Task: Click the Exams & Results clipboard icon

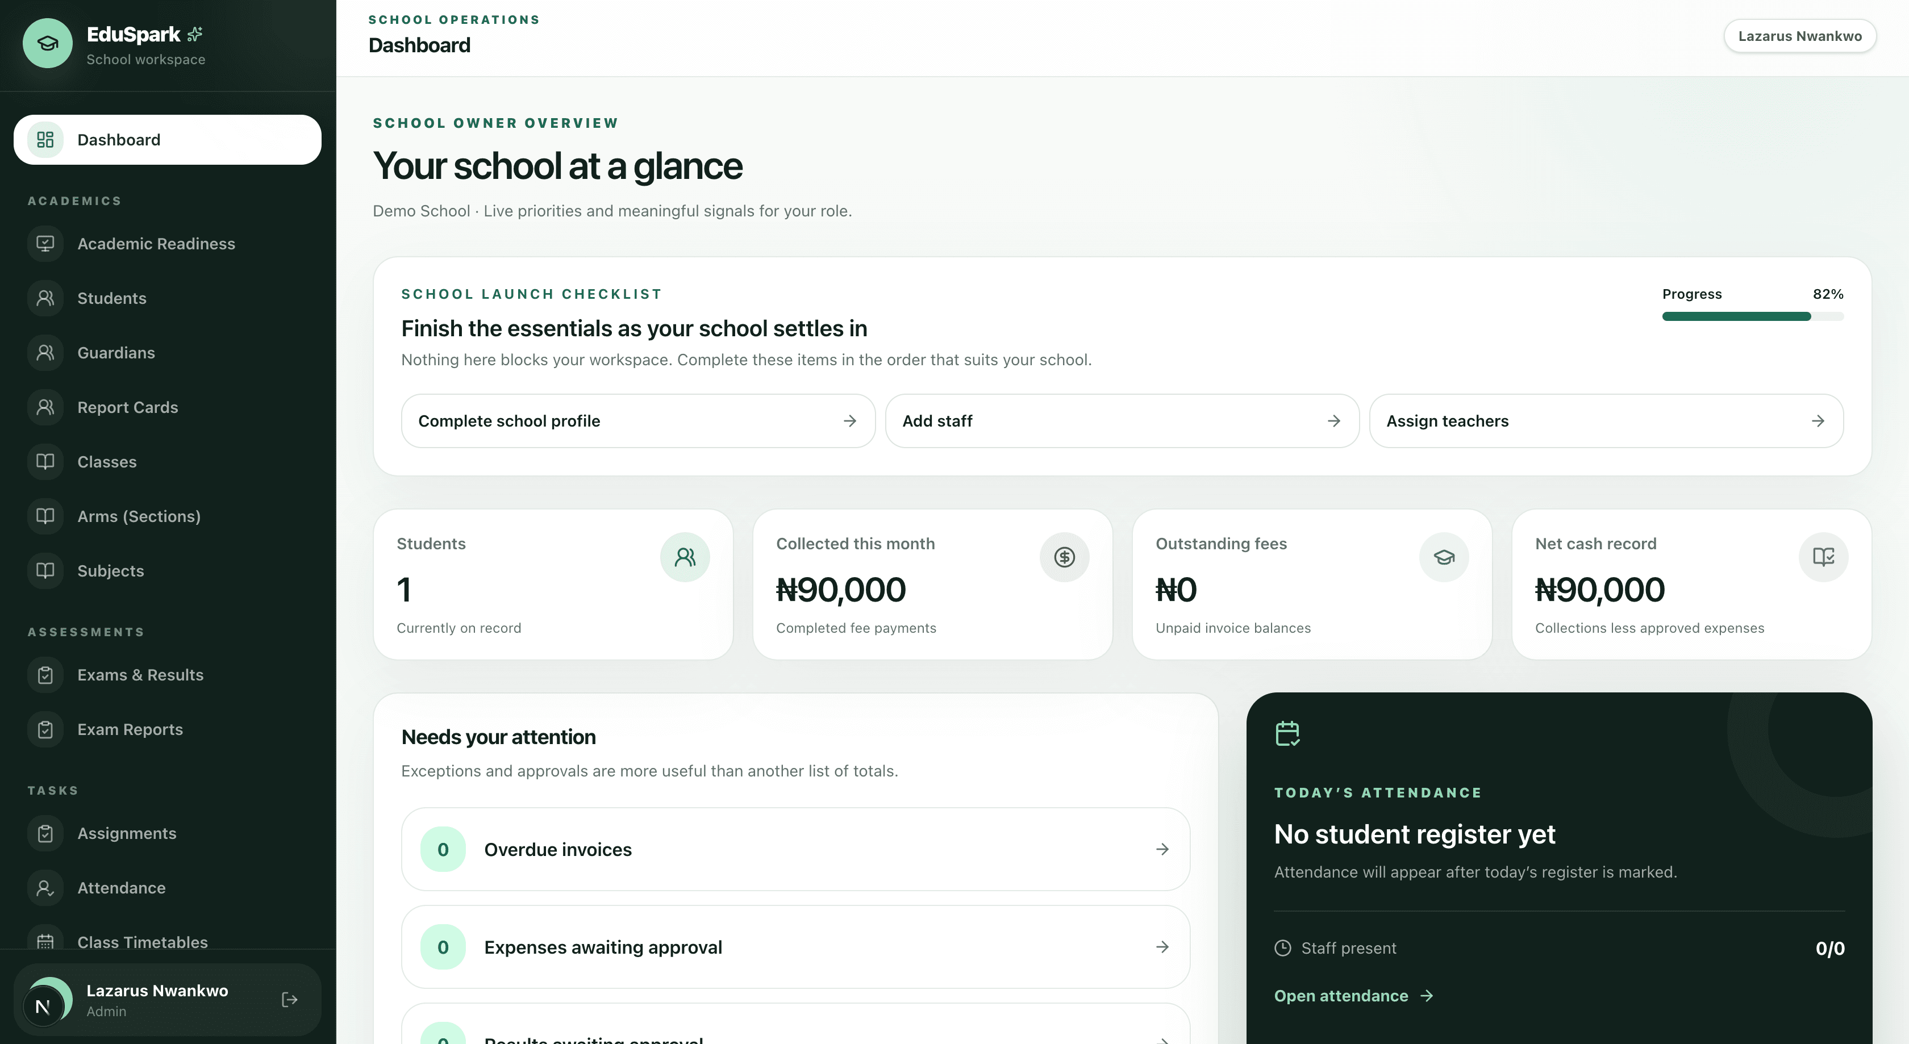Action: tap(45, 675)
